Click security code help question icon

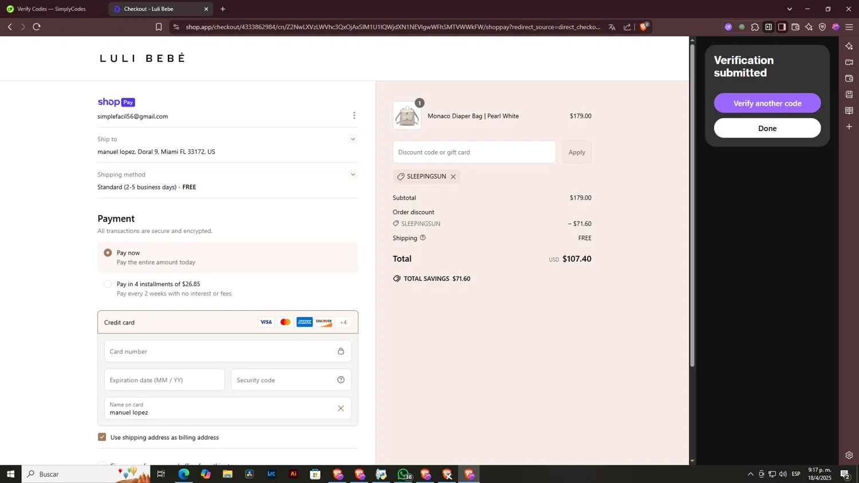[341, 380]
